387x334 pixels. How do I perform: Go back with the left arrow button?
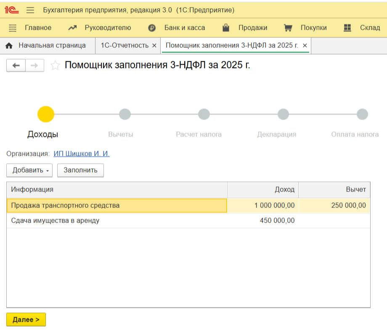[16, 66]
